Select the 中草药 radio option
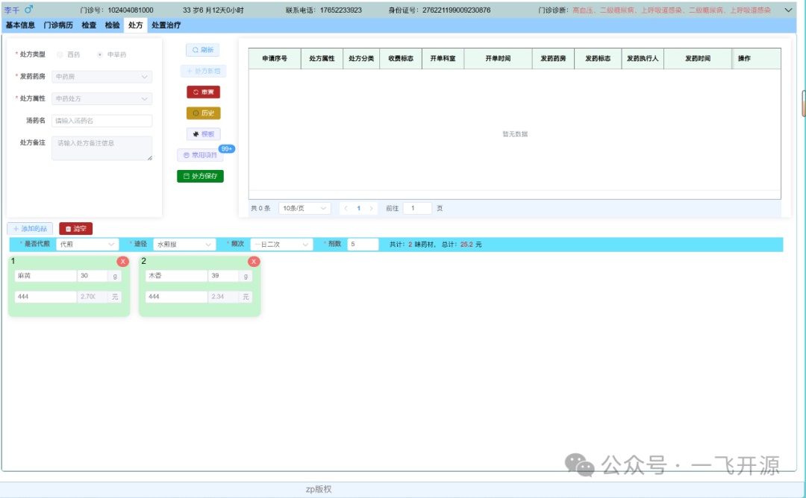Screen dimensions: 806x498 tap(100, 54)
